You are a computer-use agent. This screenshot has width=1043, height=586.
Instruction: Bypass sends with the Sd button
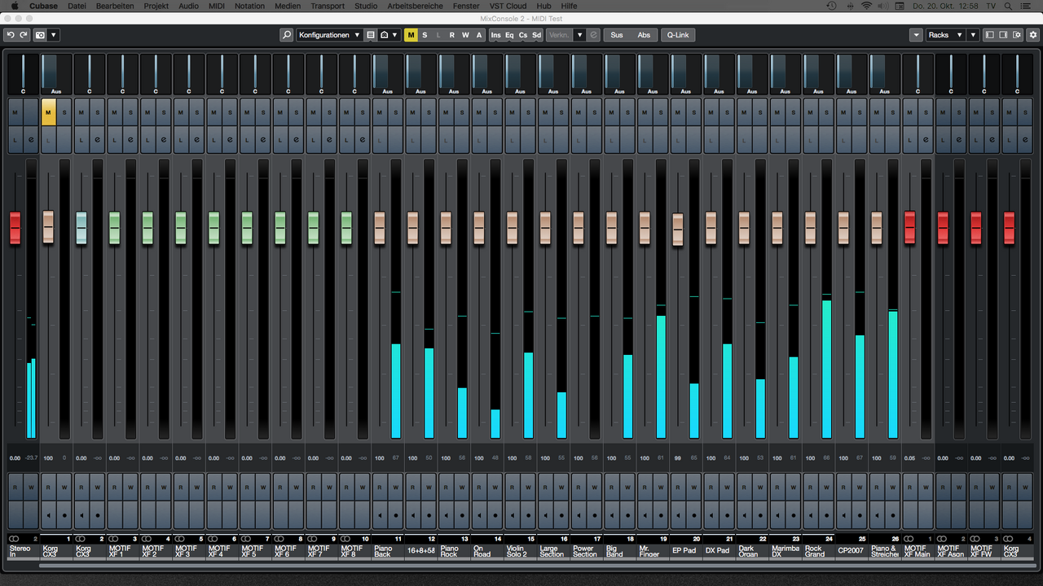(536, 35)
